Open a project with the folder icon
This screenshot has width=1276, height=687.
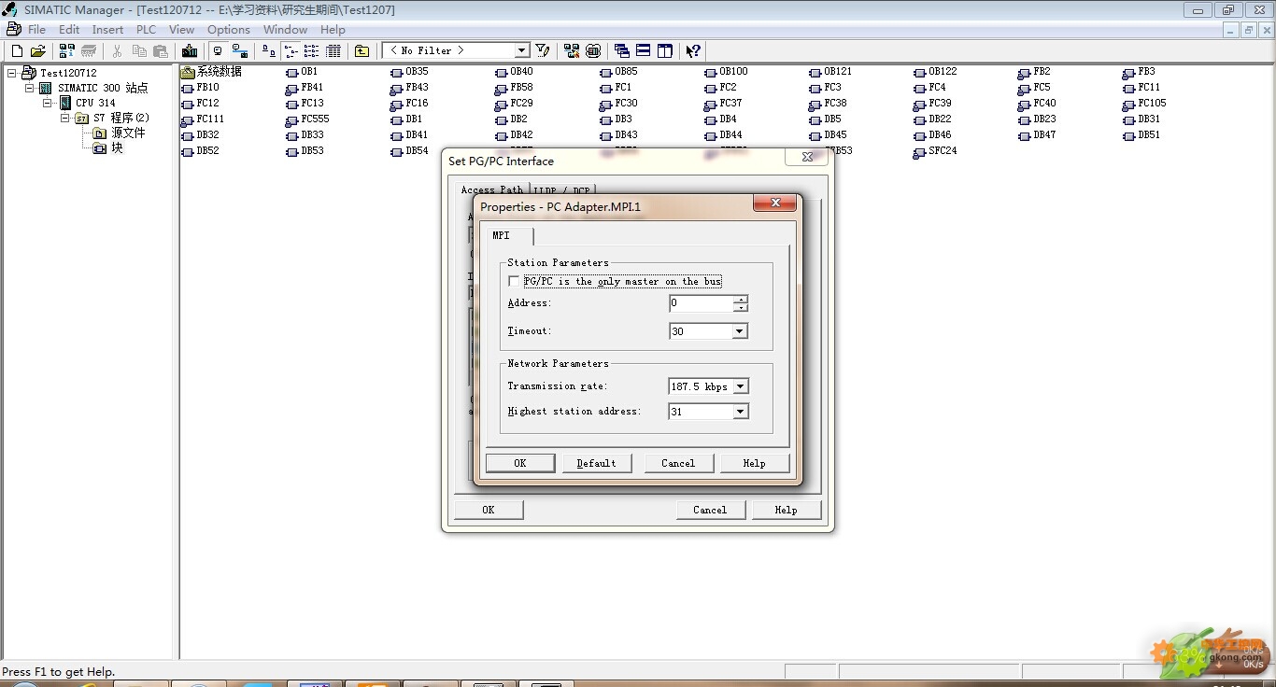point(38,51)
